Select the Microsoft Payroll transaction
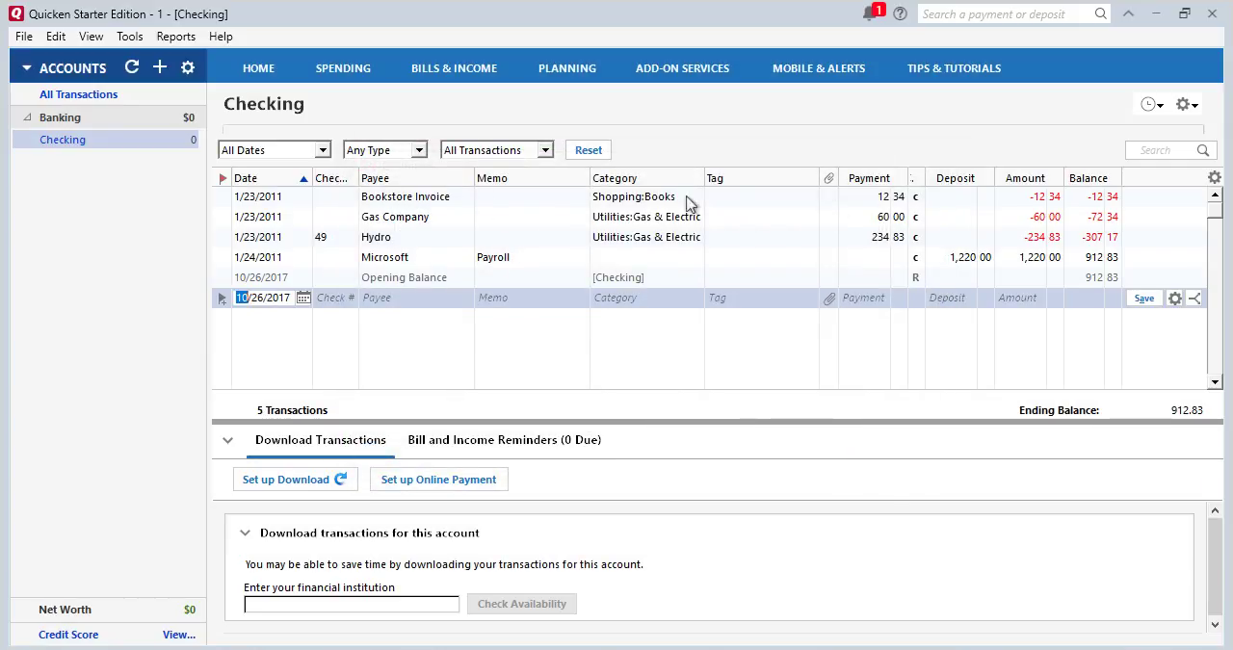The height and width of the screenshot is (650, 1233). 709,257
